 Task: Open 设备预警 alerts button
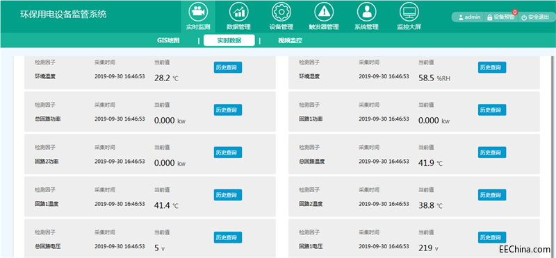(x=501, y=17)
